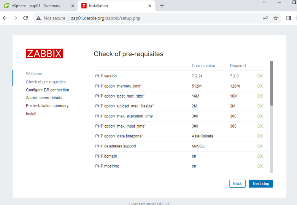Minimize the browser window
The height and width of the screenshot is (205, 297).
(279, 2)
